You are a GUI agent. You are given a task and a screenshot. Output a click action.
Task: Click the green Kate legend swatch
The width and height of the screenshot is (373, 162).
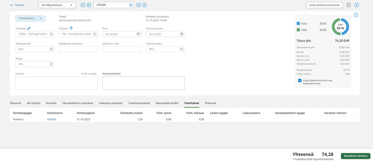[x=298, y=30]
